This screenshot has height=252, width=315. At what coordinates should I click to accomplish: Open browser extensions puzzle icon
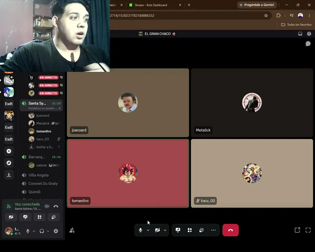[x=279, y=15]
